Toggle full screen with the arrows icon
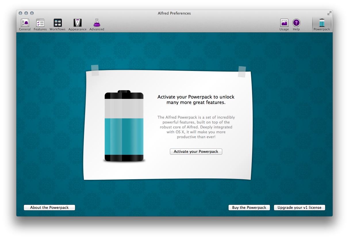 329,13
